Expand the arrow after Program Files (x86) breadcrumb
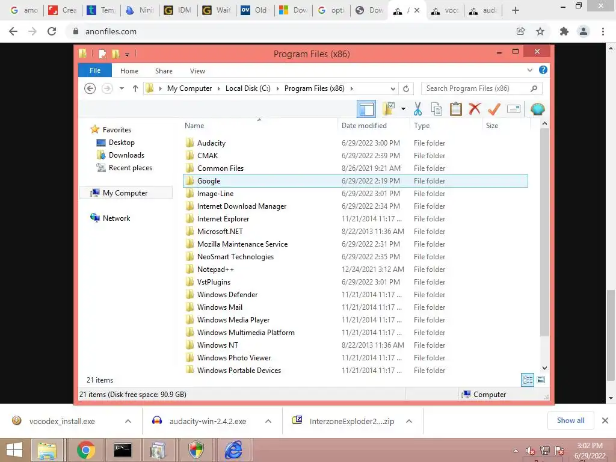The width and height of the screenshot is (616, 462). point(351,88)
